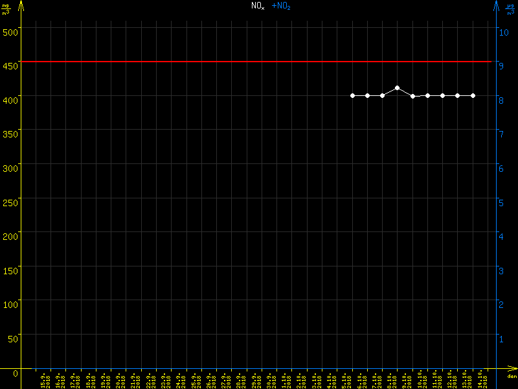Click the blue right axis arrow at top

(x=497, y=5)
